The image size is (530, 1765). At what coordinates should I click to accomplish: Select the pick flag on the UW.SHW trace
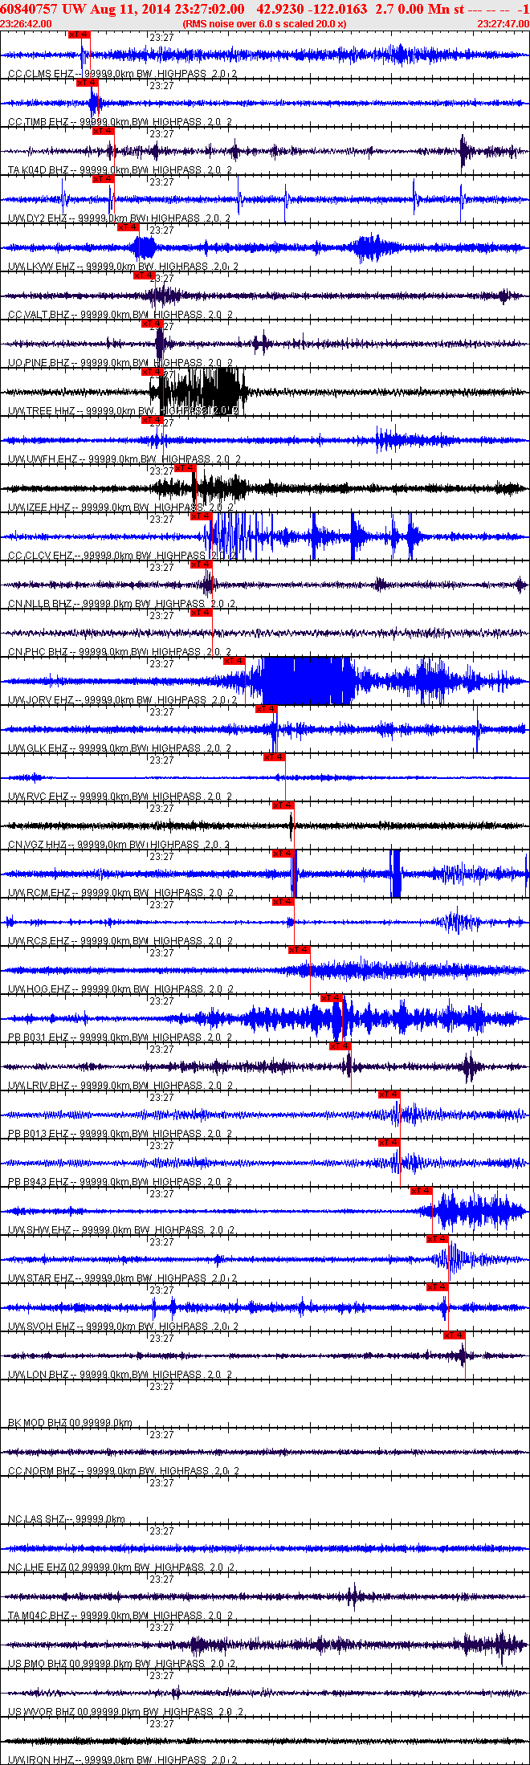pos(421,1191)
